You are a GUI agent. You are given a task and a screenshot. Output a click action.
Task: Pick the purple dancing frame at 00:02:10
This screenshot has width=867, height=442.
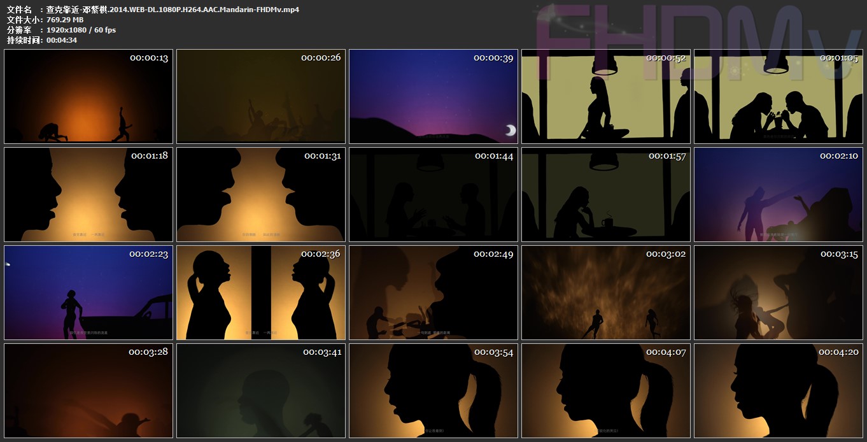(x=779, y=194)
